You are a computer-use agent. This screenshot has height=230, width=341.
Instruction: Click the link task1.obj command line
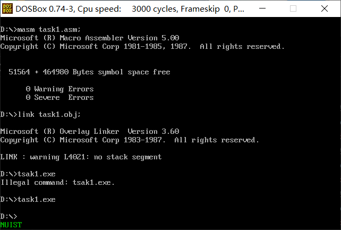tap(40, 115)
